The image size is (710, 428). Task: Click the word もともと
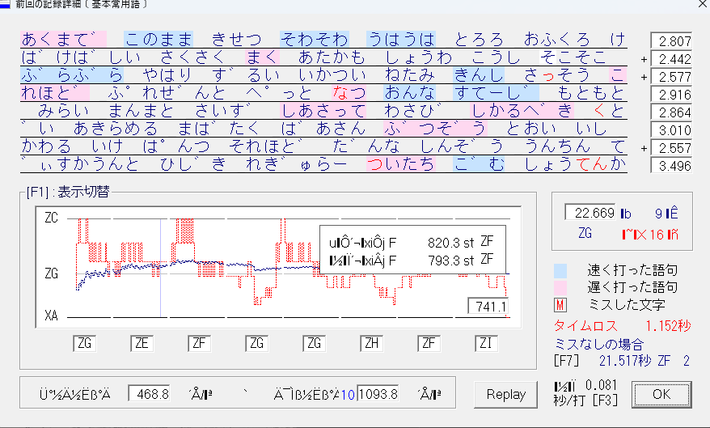click(591, 93)
